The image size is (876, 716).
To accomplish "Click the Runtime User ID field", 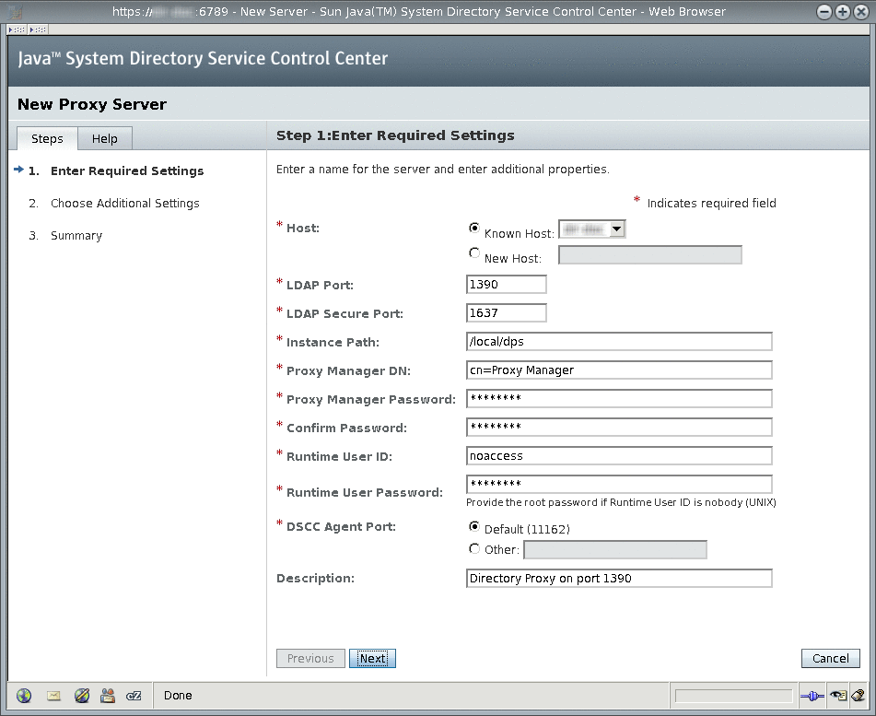I will pyautogui.click(x=619, y=455).
